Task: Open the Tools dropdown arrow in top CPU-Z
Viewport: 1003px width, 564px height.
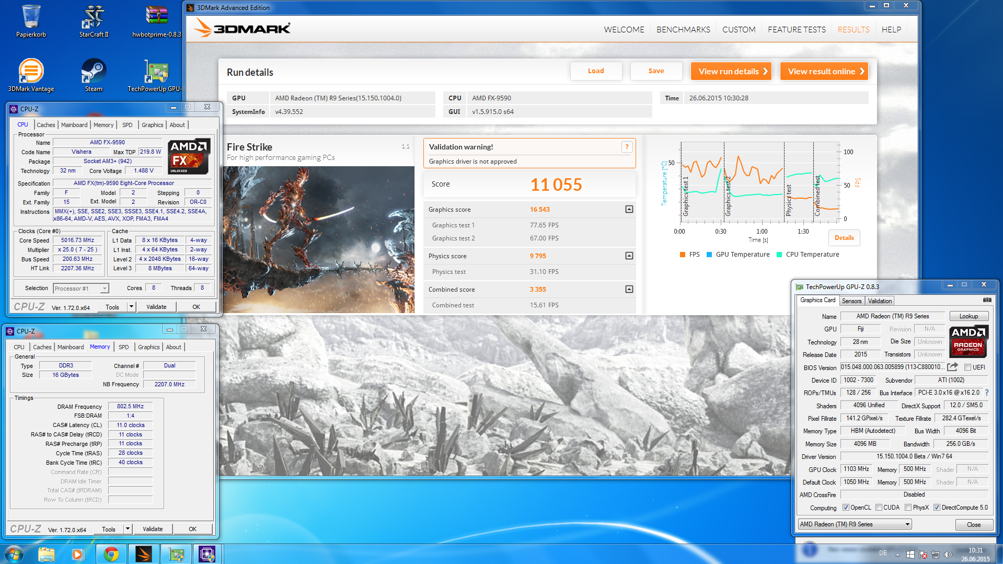Action: click(x=131, y=307)
